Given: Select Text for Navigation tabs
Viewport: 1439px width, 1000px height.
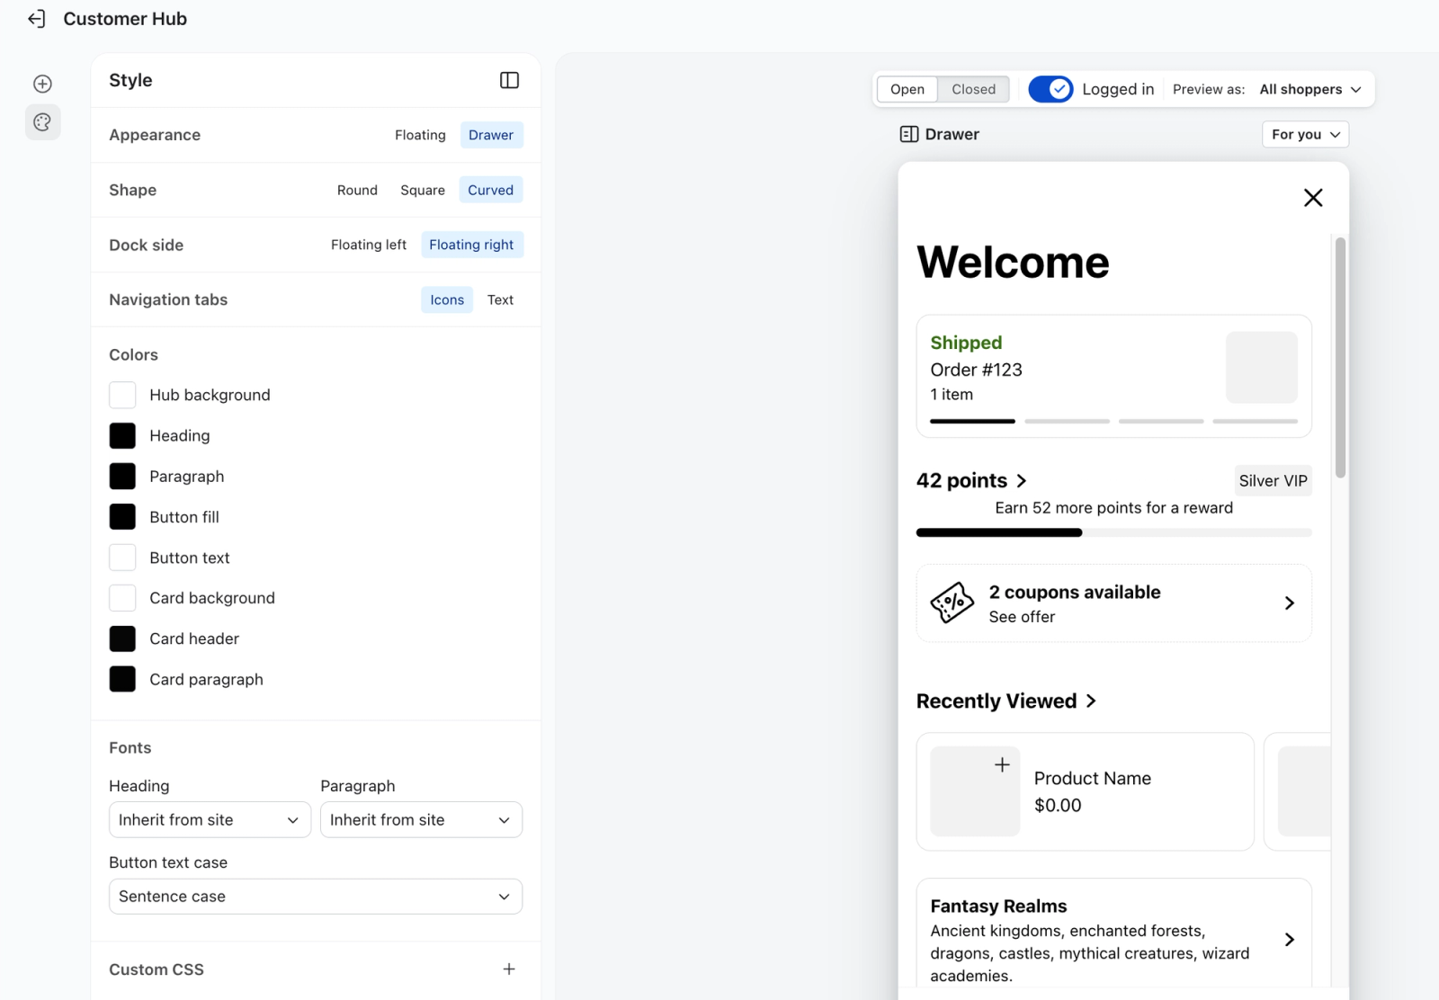Looking at the screenshot, I should click(x=500, y=299).
